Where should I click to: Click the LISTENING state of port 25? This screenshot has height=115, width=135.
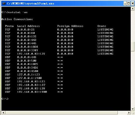(x=105, y=30)
